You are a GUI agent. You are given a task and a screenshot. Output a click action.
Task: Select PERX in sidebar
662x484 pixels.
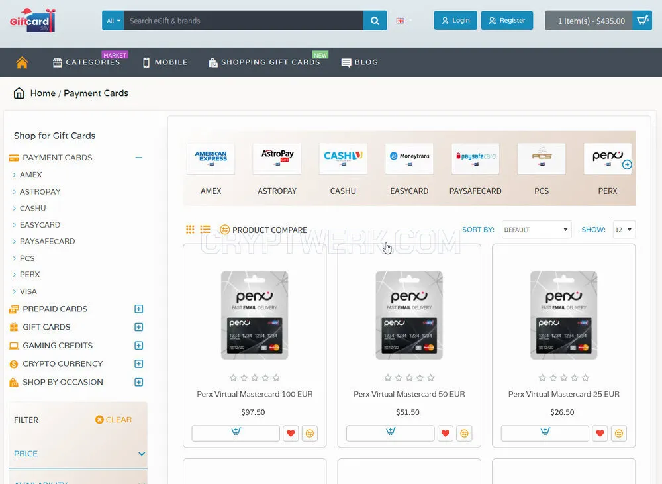(x=30, y=275)
